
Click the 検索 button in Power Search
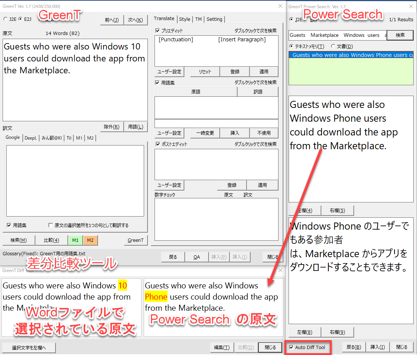point(400,35)
